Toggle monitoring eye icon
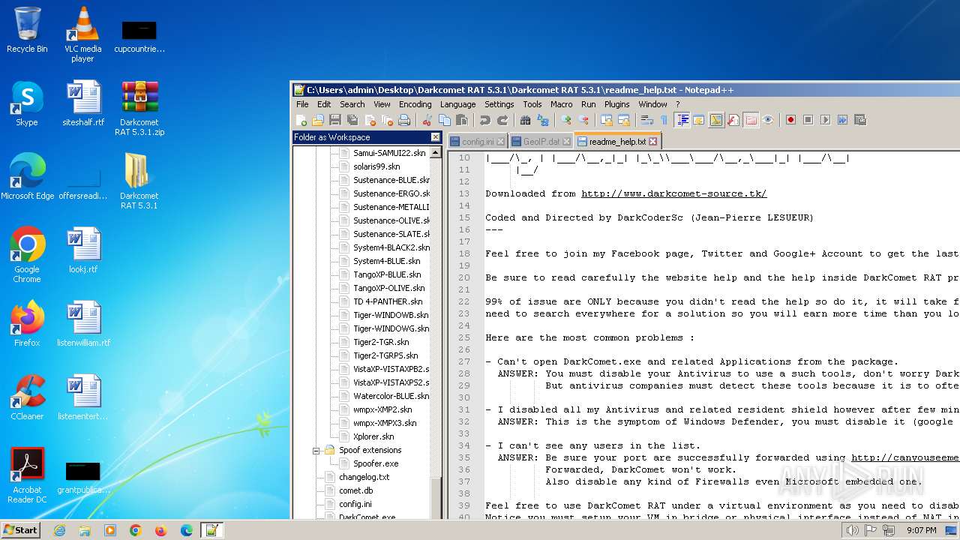This screenshot has height=540, width=960. [x=768, y=120]
